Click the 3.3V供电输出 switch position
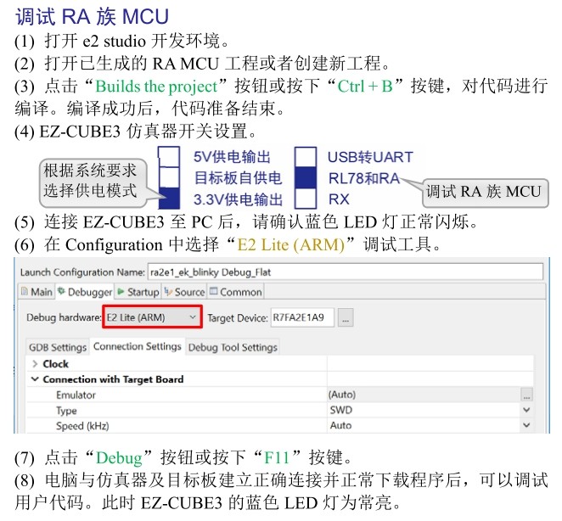 coord(169,198)
